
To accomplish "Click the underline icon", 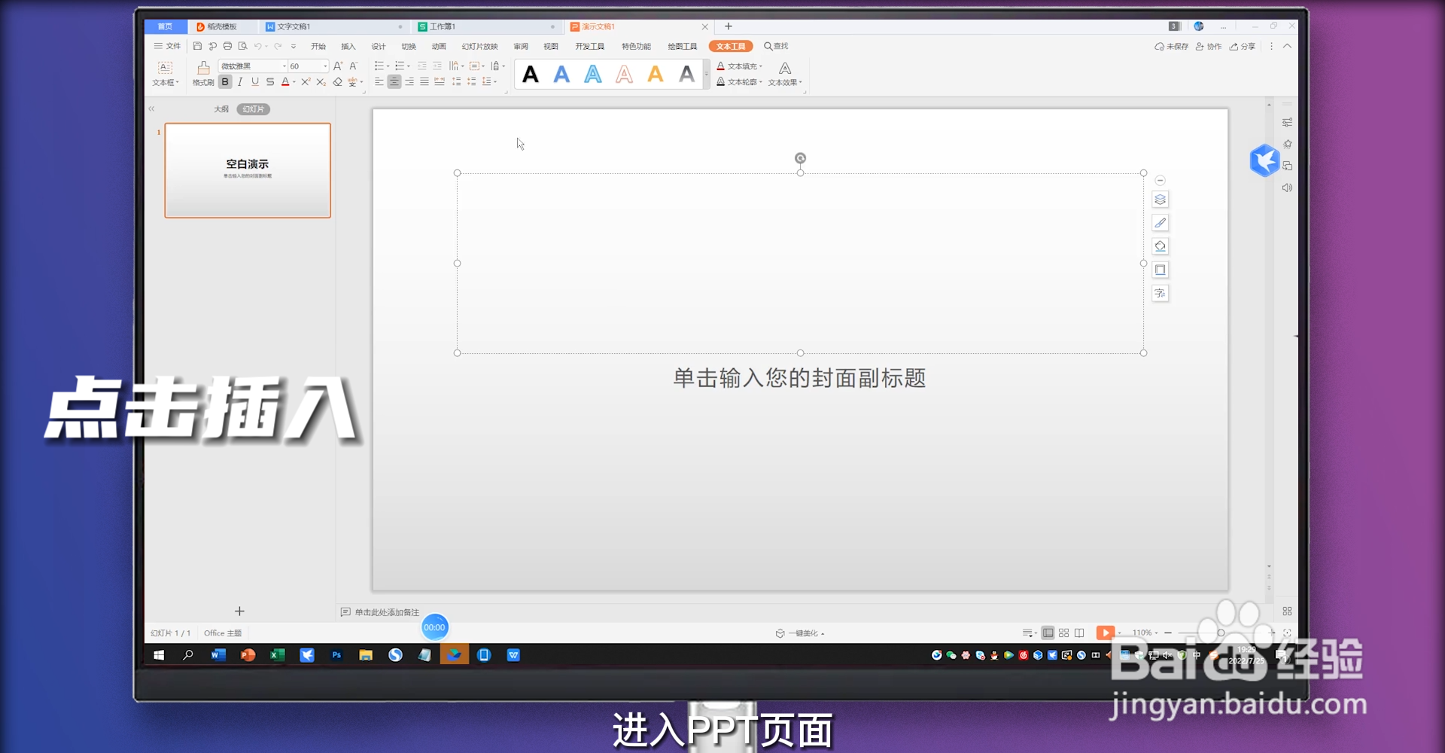I will click(x=255, y=82).
